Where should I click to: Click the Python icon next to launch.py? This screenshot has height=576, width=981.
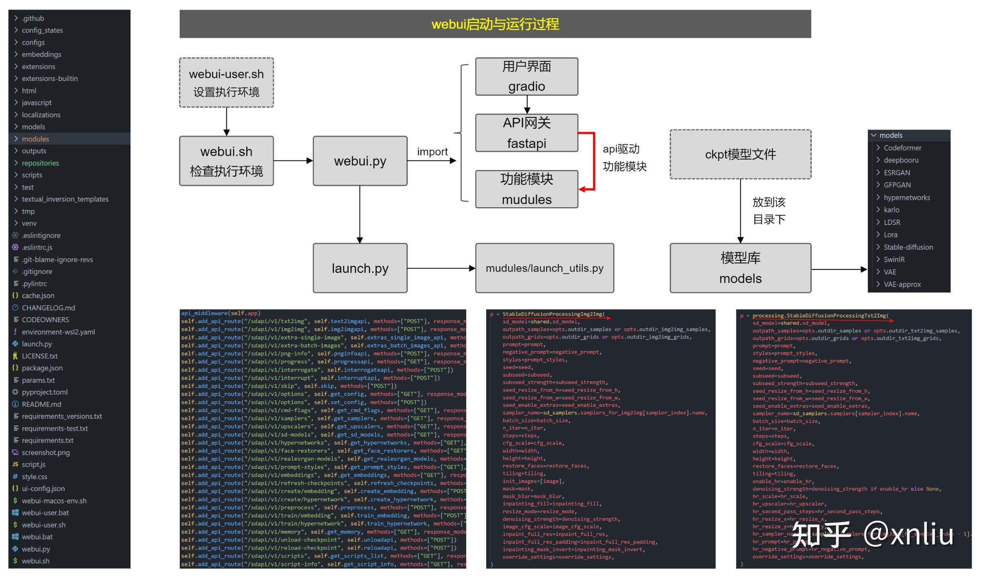tap(15, 344)
